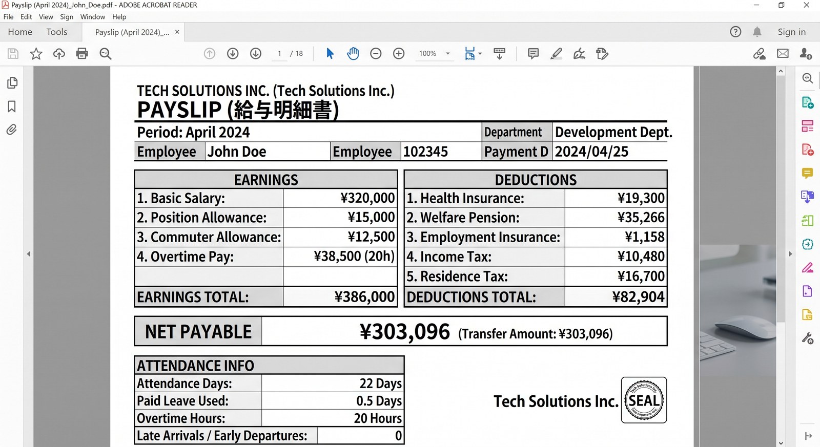Viewport: 820px width, 447px height.
Task: Click the share with others person icon
Action: coord(806,53)
